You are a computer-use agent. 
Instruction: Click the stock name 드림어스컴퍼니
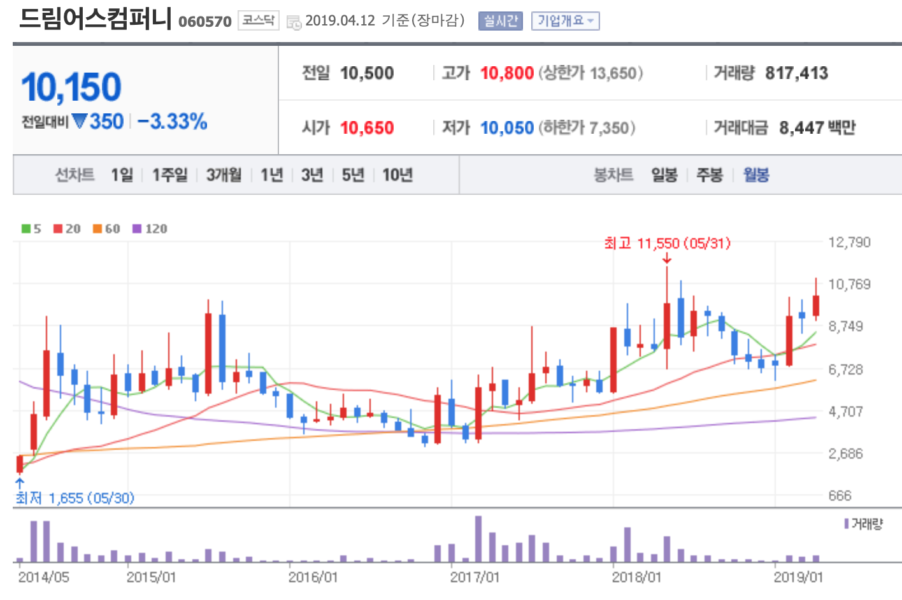pyautogui.click(x=96, y=18)
